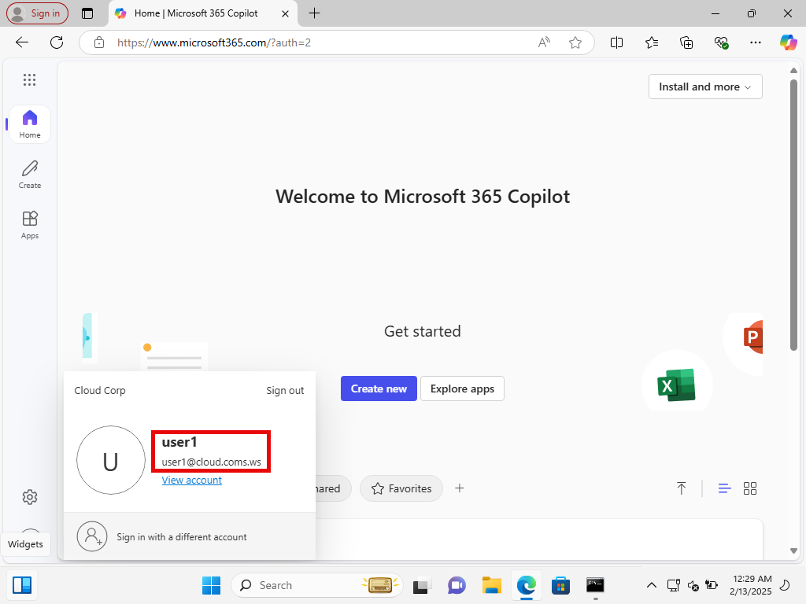Click the PowerPoint app icon
The height and width of the screenshot is (604, 806).
coord(753,337)
